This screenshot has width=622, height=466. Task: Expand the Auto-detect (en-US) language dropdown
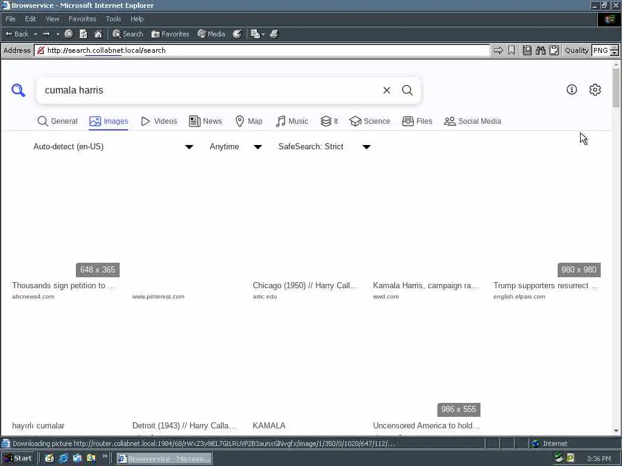pos(113,147)
